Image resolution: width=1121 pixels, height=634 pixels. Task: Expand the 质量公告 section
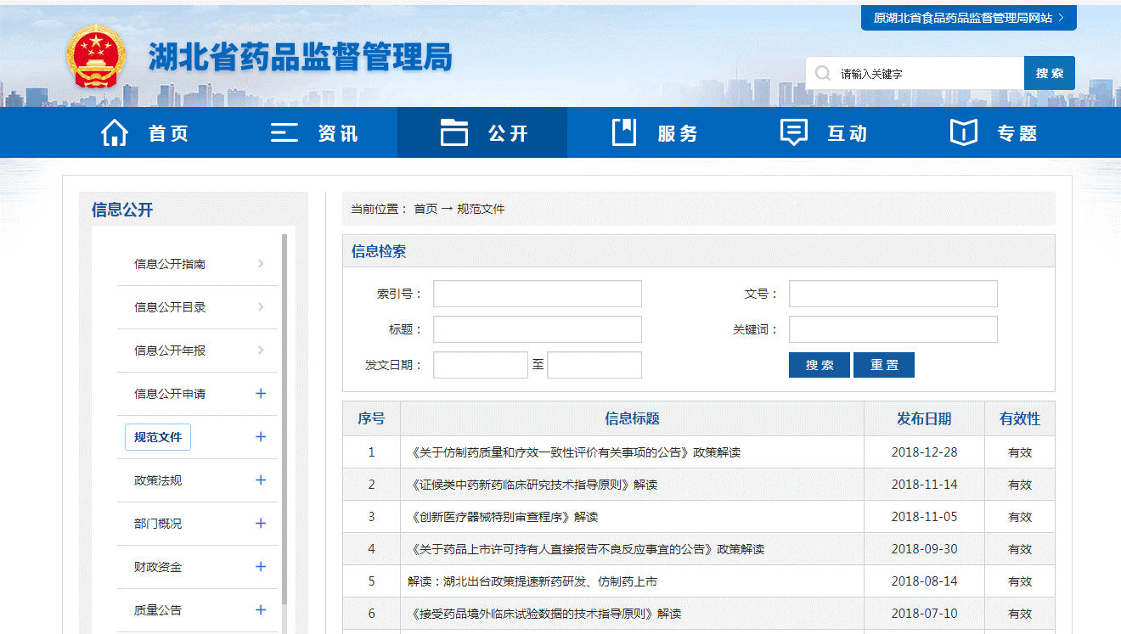(261, 610)
